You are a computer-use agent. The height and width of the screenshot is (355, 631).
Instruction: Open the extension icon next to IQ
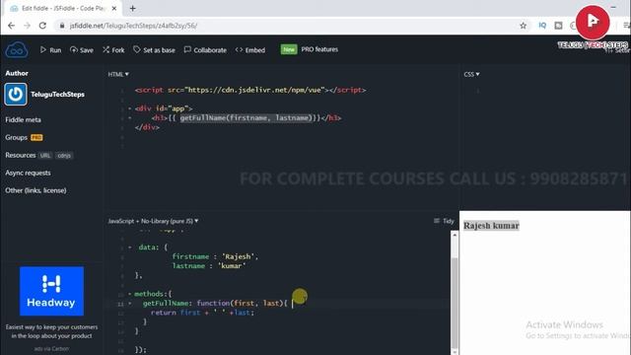tap(559, 26)
